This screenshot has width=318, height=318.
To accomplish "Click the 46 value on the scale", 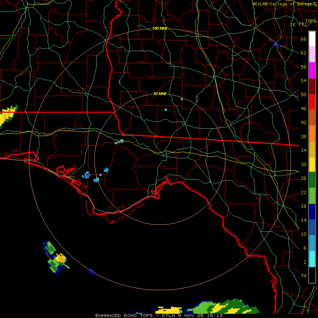I will tap(304, 108).
